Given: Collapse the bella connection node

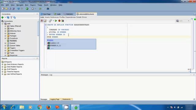Looking at the screenshot, I should click(x=2, y=24).
